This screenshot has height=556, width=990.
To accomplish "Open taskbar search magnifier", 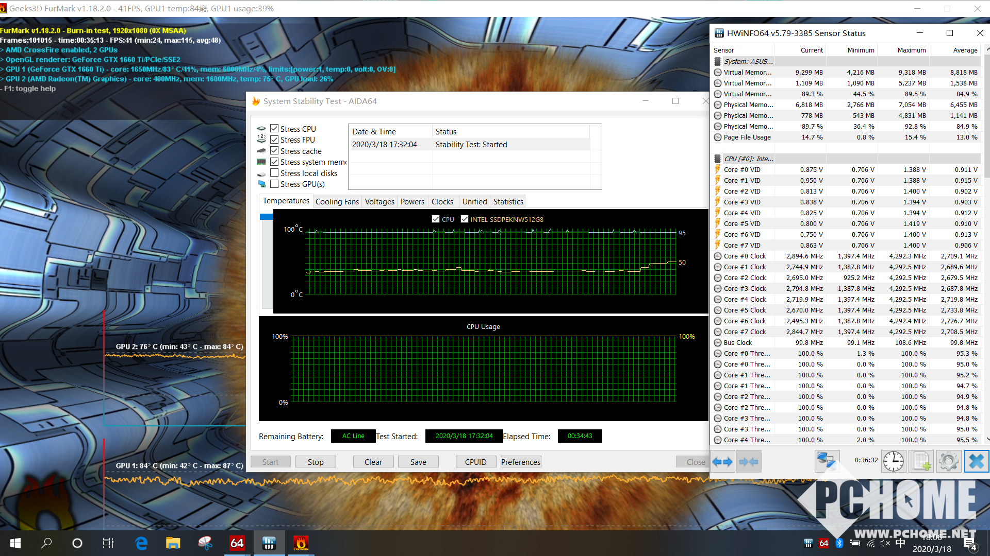I will pos(46,543).
